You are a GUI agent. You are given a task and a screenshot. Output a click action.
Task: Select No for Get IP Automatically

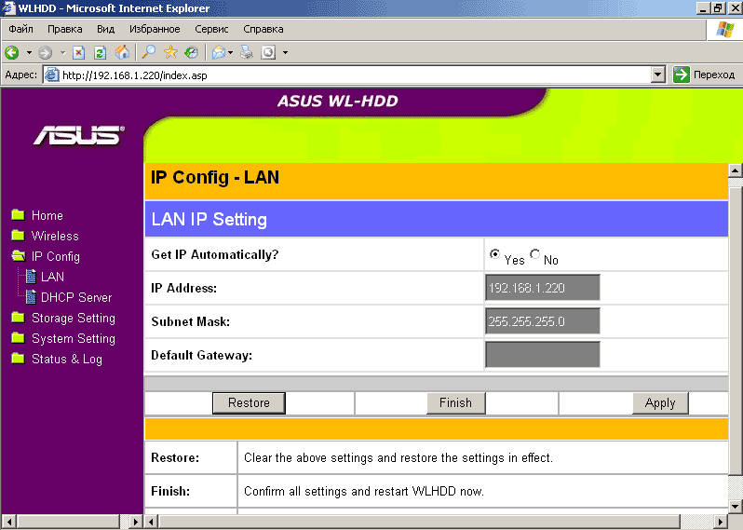point(535,254)
